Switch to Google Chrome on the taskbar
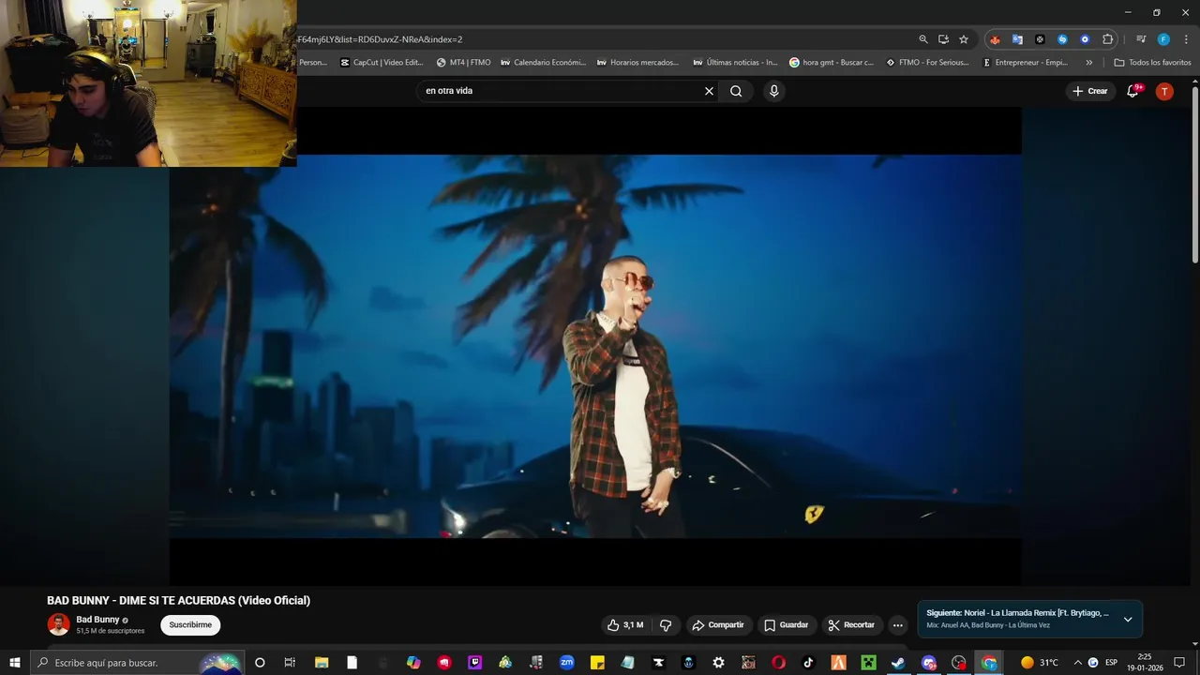The width and height of the screenshot is (1200, 675). point(989,663)
